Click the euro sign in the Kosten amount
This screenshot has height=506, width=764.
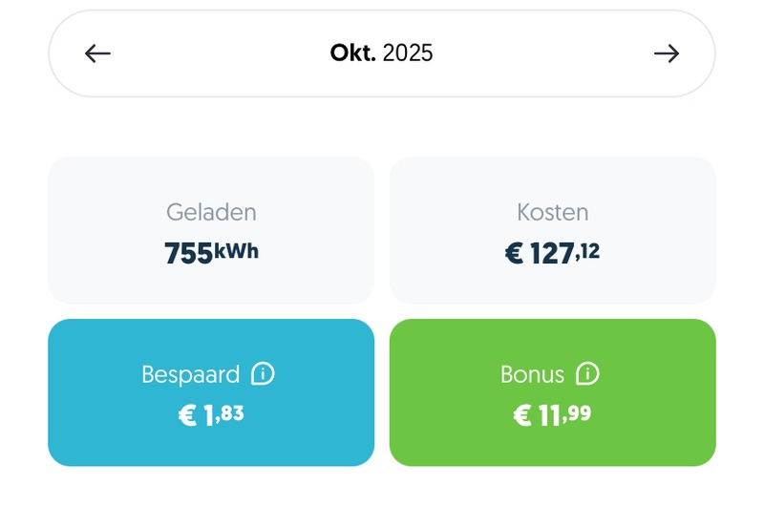pos(514,254)
